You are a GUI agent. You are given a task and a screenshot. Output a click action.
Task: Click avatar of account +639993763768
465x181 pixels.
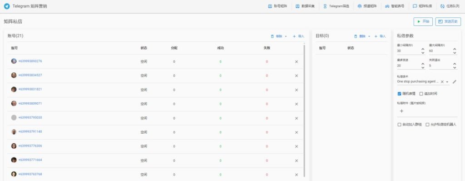(x=14, y=174)
